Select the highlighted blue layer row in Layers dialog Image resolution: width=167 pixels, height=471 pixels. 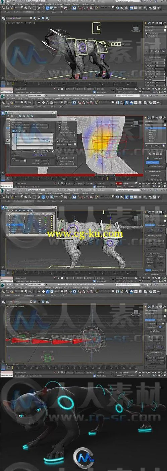pyautogui.click(x=15, y=224)
